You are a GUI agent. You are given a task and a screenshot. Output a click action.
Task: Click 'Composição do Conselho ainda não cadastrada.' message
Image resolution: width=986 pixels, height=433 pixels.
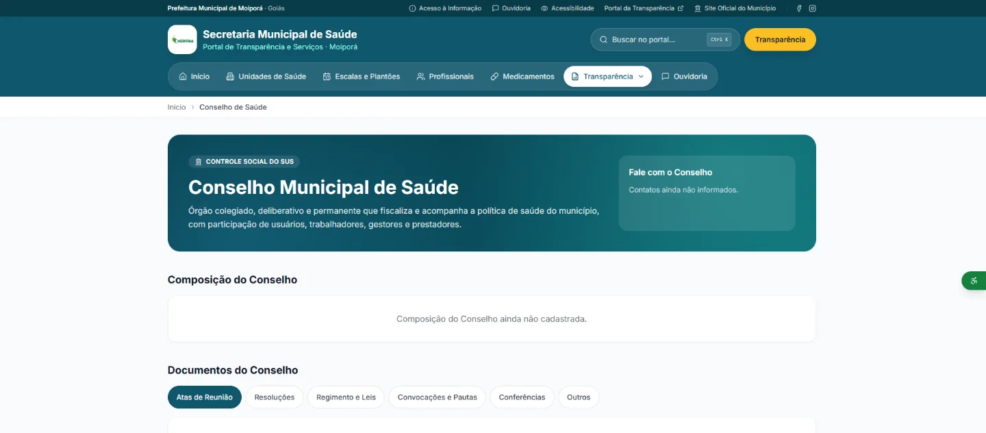pos(492,319)
